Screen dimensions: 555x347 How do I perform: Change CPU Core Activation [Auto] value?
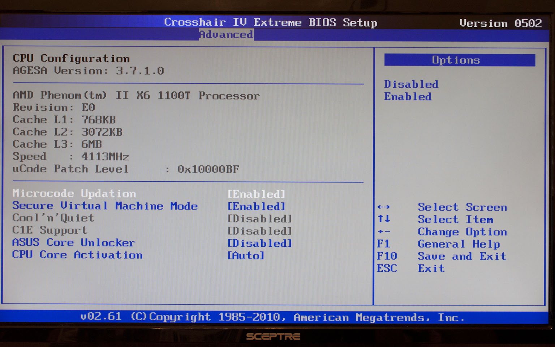[x=246, y=256]
